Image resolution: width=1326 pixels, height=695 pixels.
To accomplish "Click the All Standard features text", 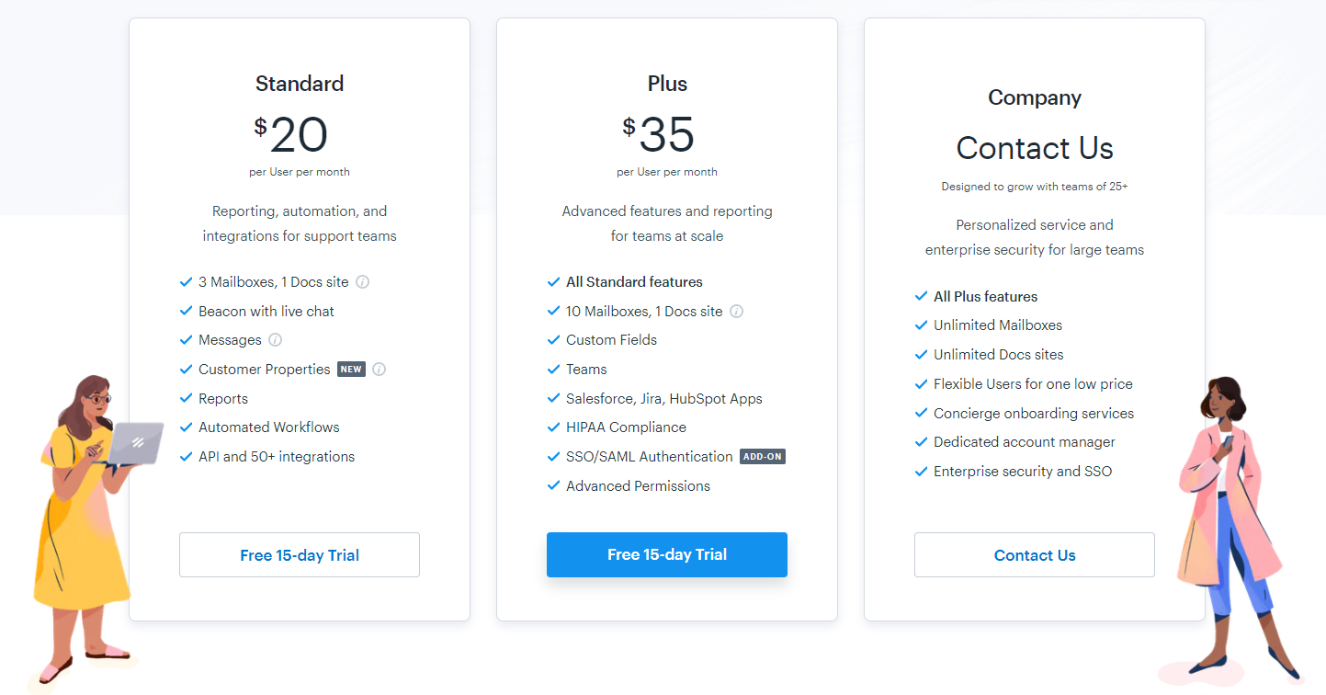I will (x=634, y=282).
